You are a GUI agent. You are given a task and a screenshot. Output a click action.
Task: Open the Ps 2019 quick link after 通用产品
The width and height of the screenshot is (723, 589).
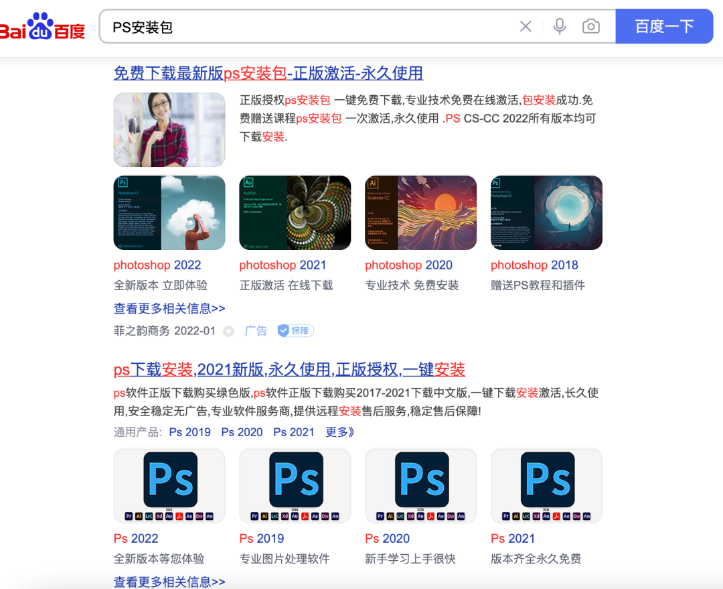190,432
